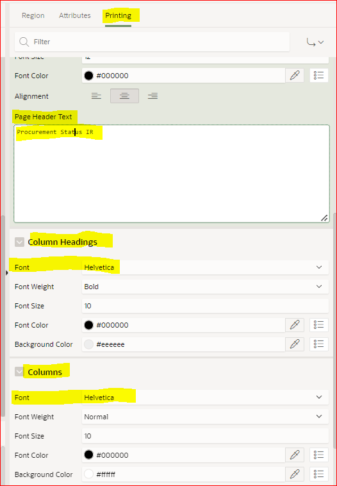Click Column Headings Font Color eyedropper icon
The width and height of the screenshot is (337, 486).
(295, 325)
